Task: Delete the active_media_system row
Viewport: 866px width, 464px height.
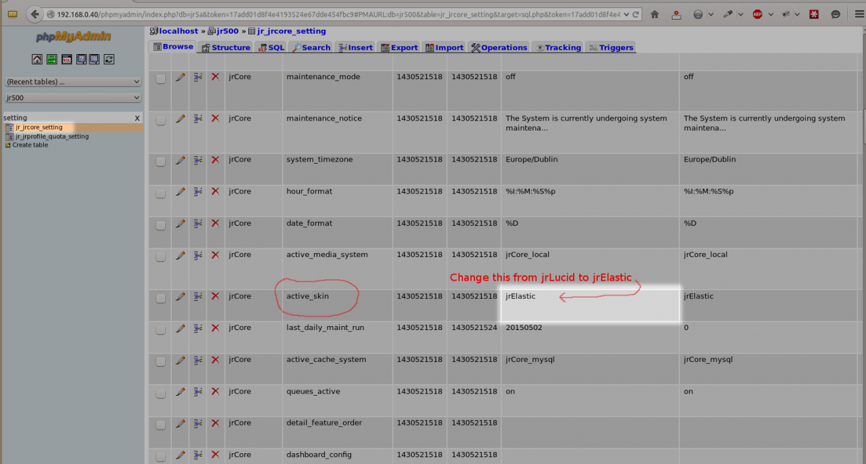Action: click(x=215, y=255)
